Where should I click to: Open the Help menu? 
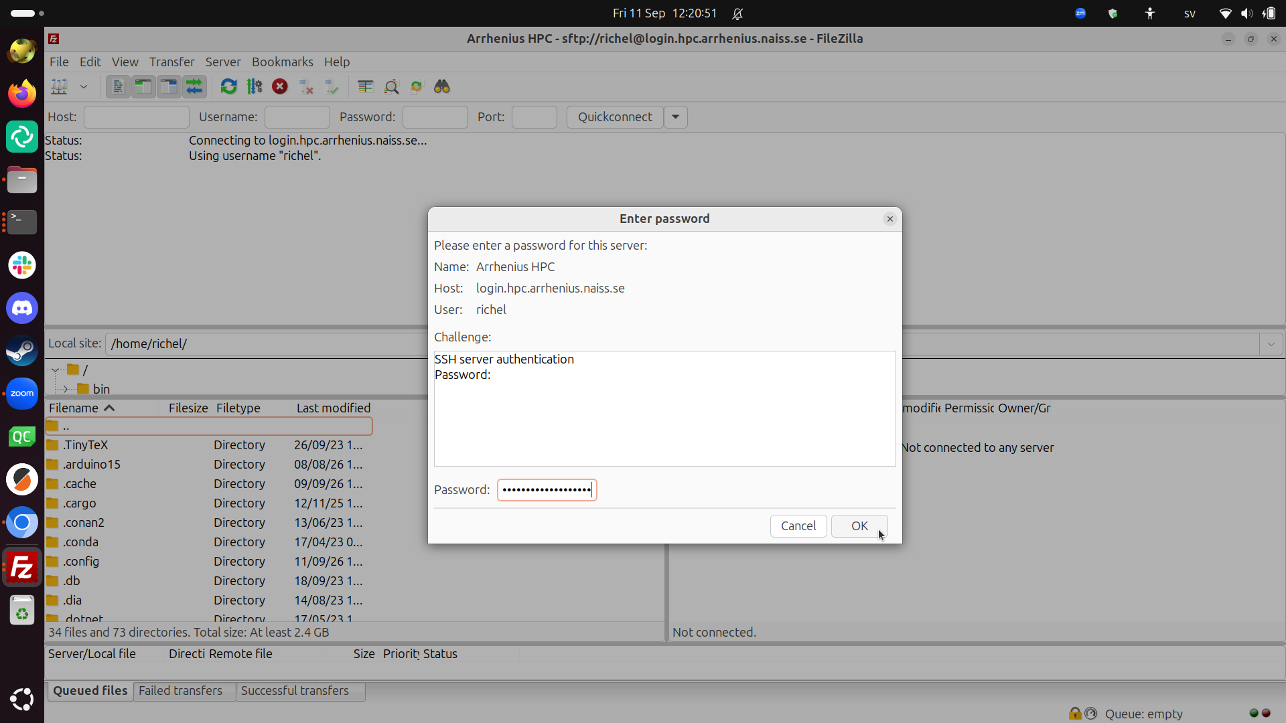337,62
